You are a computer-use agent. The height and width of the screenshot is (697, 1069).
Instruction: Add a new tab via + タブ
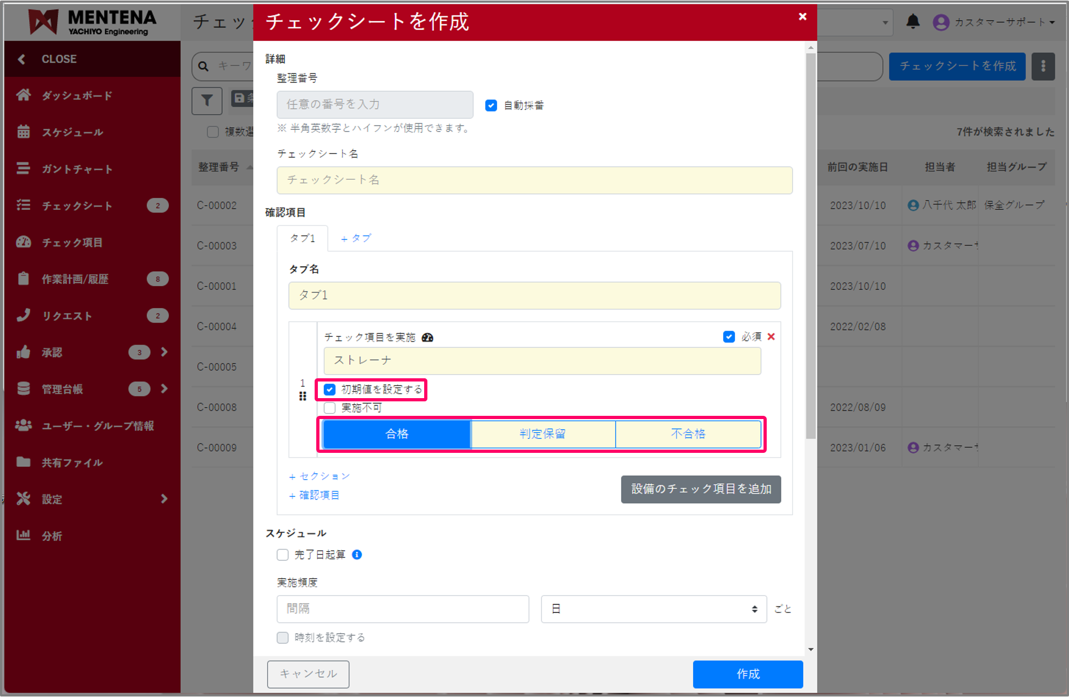pos(355,238)
